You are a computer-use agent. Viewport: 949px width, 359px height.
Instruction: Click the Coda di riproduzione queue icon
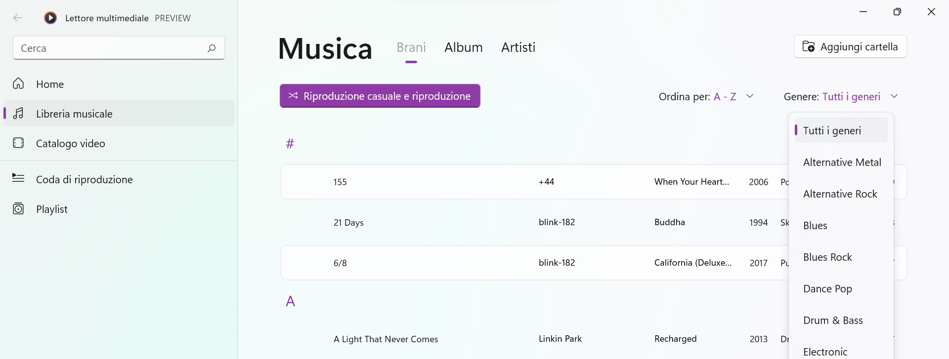(x=18, y=178)
